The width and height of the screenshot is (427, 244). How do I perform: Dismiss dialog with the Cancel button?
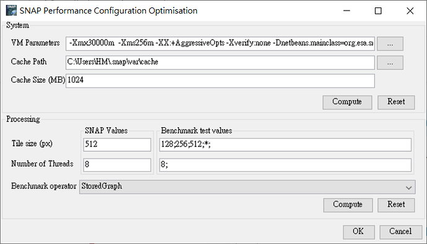point(400,232)
